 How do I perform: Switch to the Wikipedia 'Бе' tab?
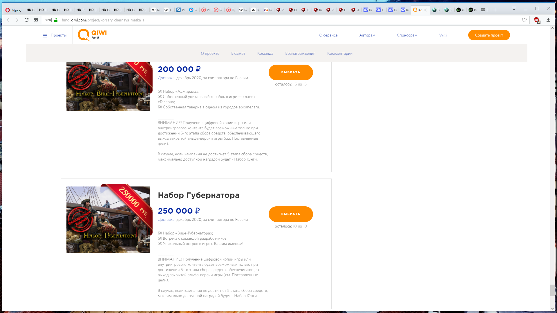pos(156,10)
